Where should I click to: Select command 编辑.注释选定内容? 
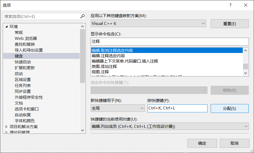[x=167, y=56]
